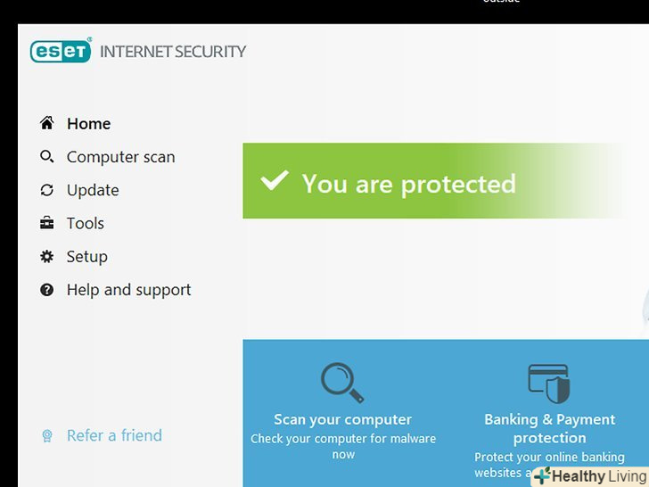Click the Update refresh arrows icon
This screenshot has width=649, height=487.
tap(47, 190)
